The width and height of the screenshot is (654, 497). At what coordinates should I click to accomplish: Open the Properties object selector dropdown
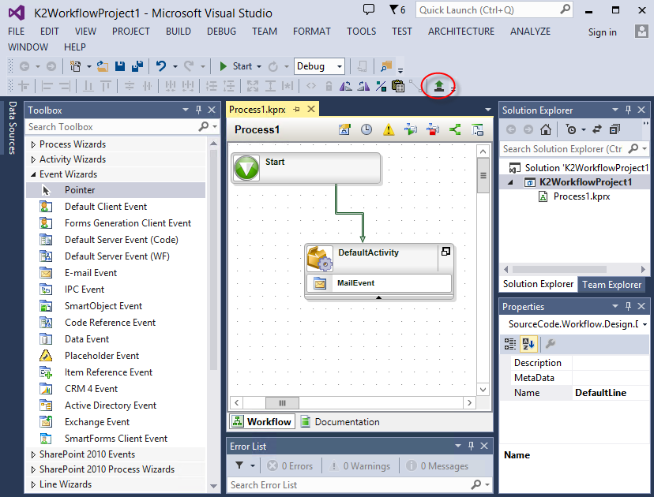pos(645,324)
